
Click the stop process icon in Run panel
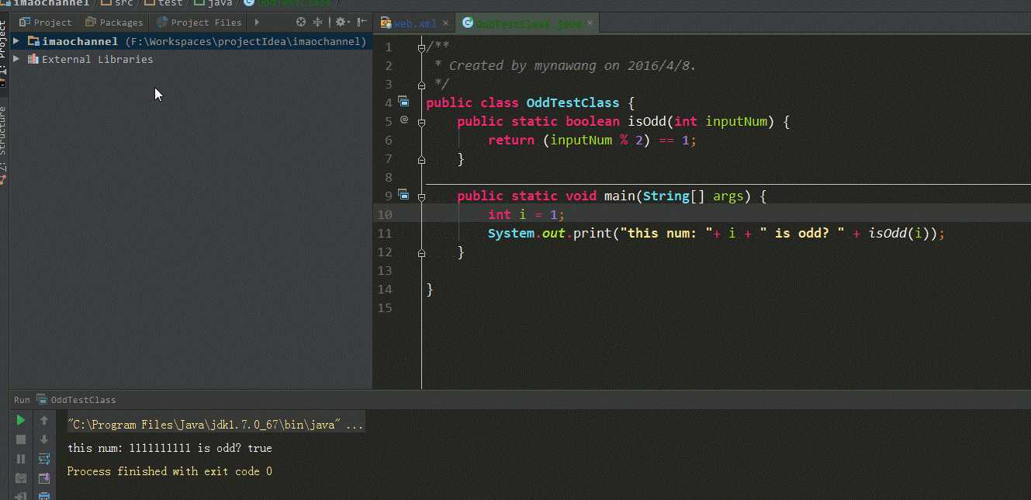[x=21, y=439]
